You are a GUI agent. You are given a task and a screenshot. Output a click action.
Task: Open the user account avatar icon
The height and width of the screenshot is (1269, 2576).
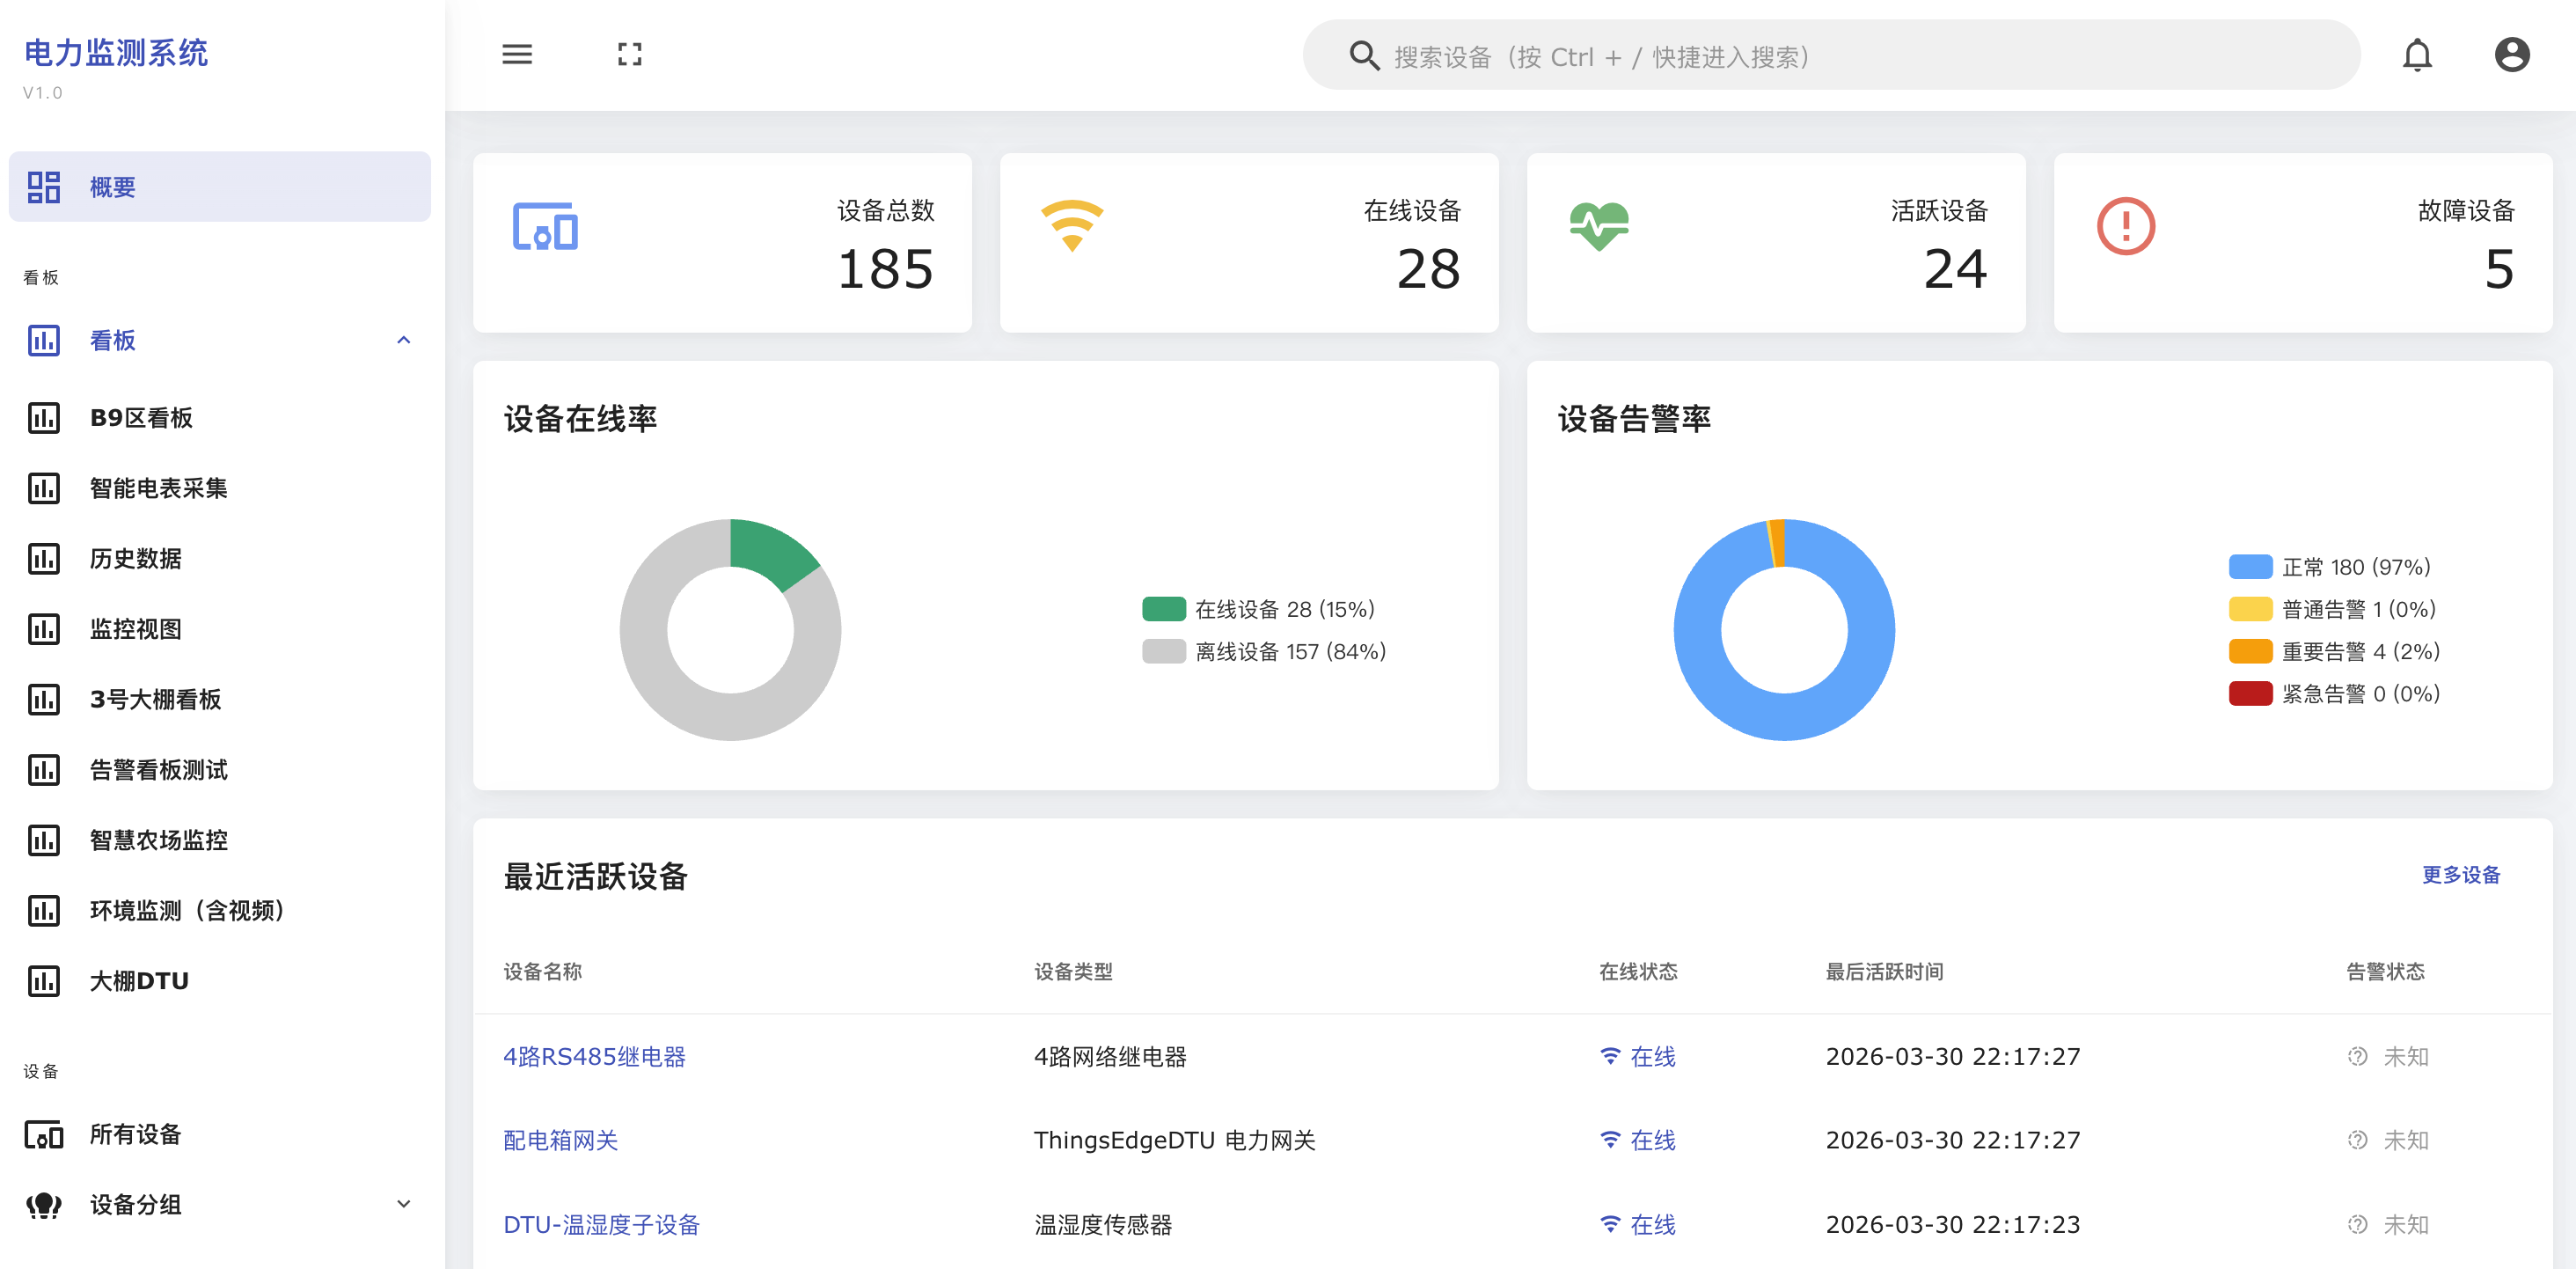pos(2511,55)
